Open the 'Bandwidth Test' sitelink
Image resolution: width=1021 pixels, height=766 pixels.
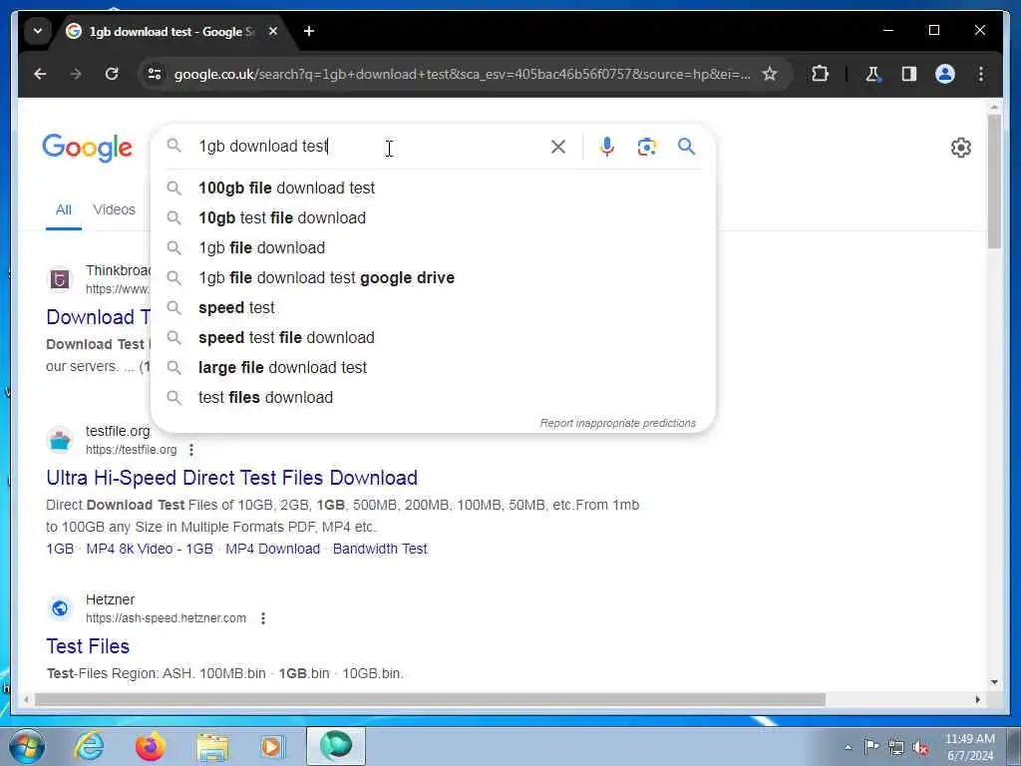click(380, 550)
